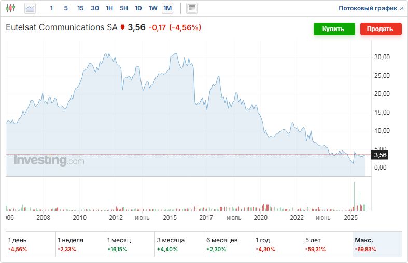The image size is (408, 263).
Task: Click the Investing.com watermark logo
Action: [x=48, y=161]
